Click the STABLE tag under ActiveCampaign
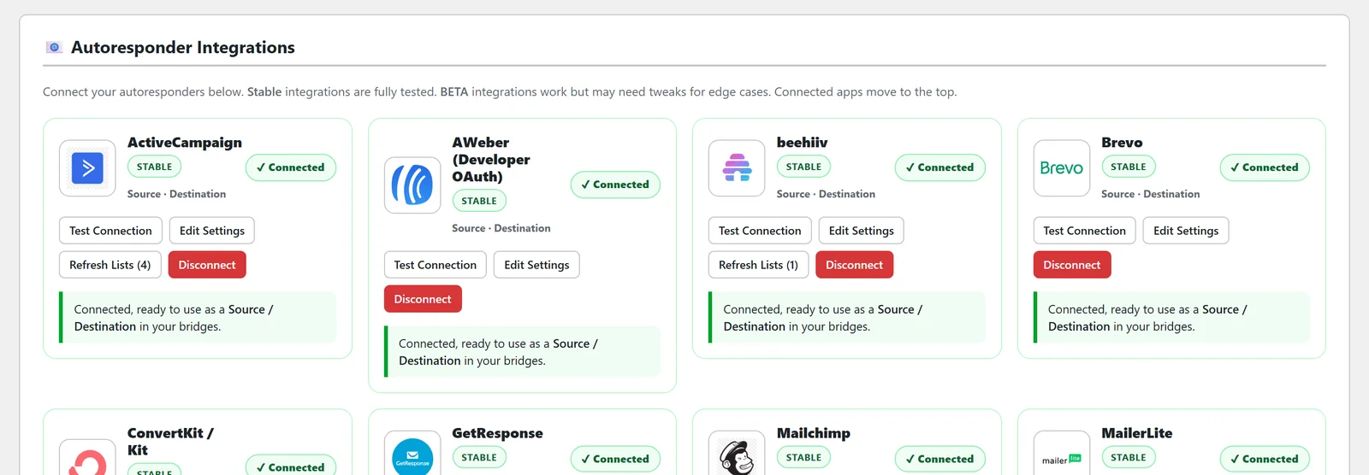Screen dimensions: 1369x475 (155, 167)
